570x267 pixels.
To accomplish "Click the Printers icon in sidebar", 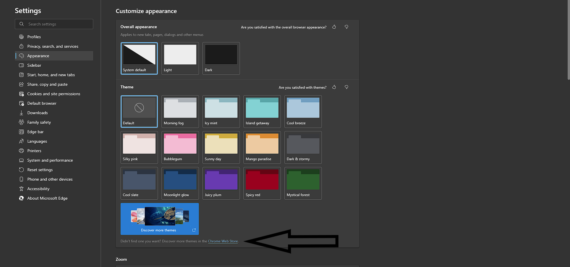I will 21,151.
